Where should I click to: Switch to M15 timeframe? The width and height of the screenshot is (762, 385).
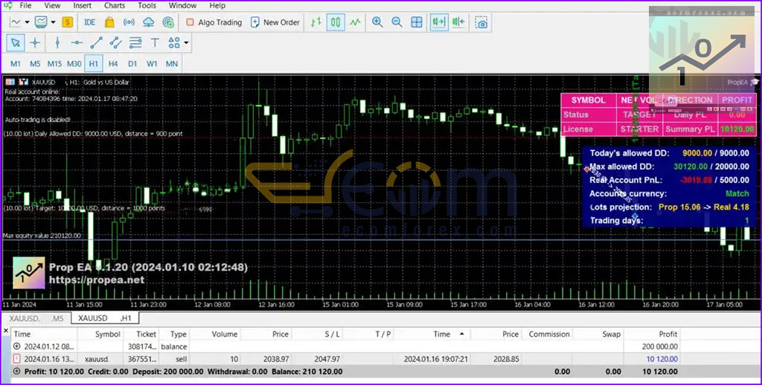pos(54,64)
